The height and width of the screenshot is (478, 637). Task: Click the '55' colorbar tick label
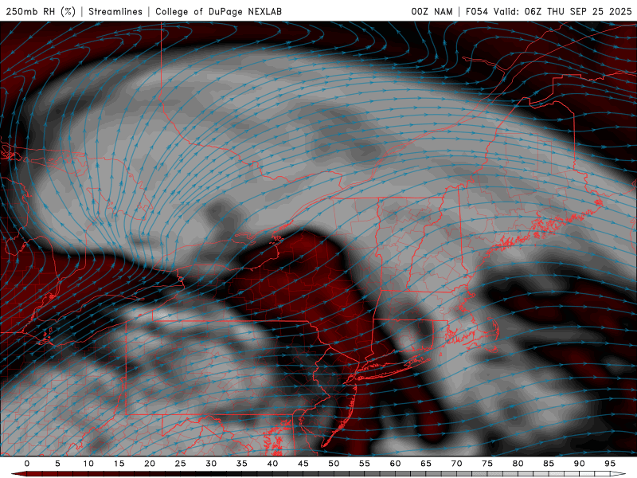pos(365,464)
